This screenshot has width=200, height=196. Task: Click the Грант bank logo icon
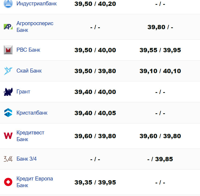pyautogui.click(x=8, y=92)
